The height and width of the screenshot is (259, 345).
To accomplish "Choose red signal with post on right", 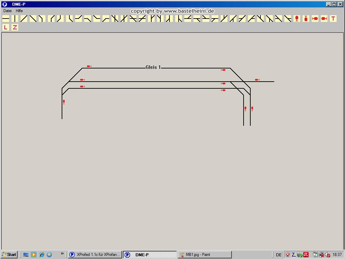I will pyautogui.click(x=324, y=19).
